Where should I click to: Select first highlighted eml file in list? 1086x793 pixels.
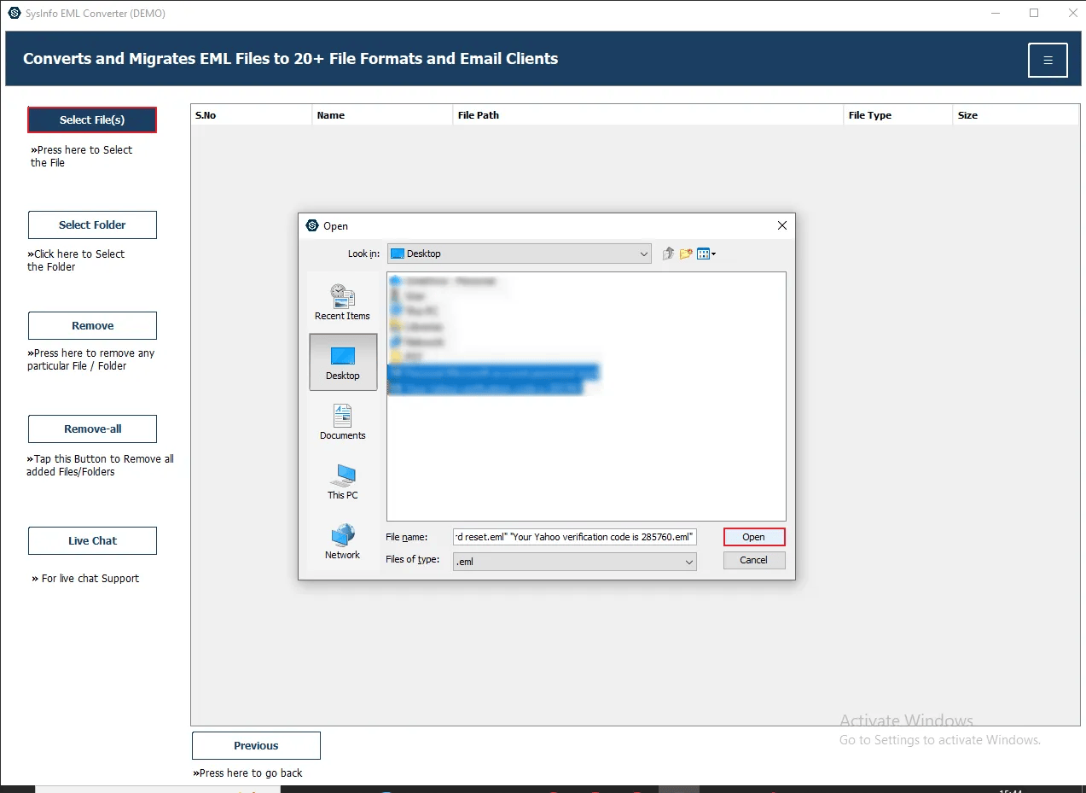coord(493,372)
